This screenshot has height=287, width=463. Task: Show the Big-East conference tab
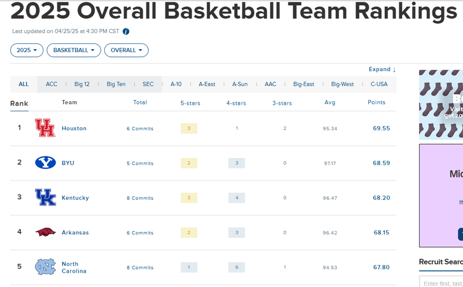tap(304, 84)
